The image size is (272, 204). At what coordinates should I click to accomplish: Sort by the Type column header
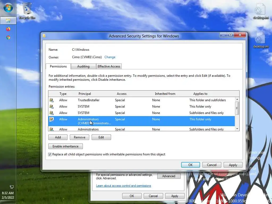point(63,94)
